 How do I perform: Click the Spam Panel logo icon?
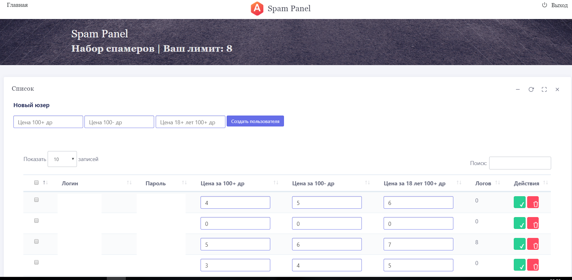coord(257,8)
